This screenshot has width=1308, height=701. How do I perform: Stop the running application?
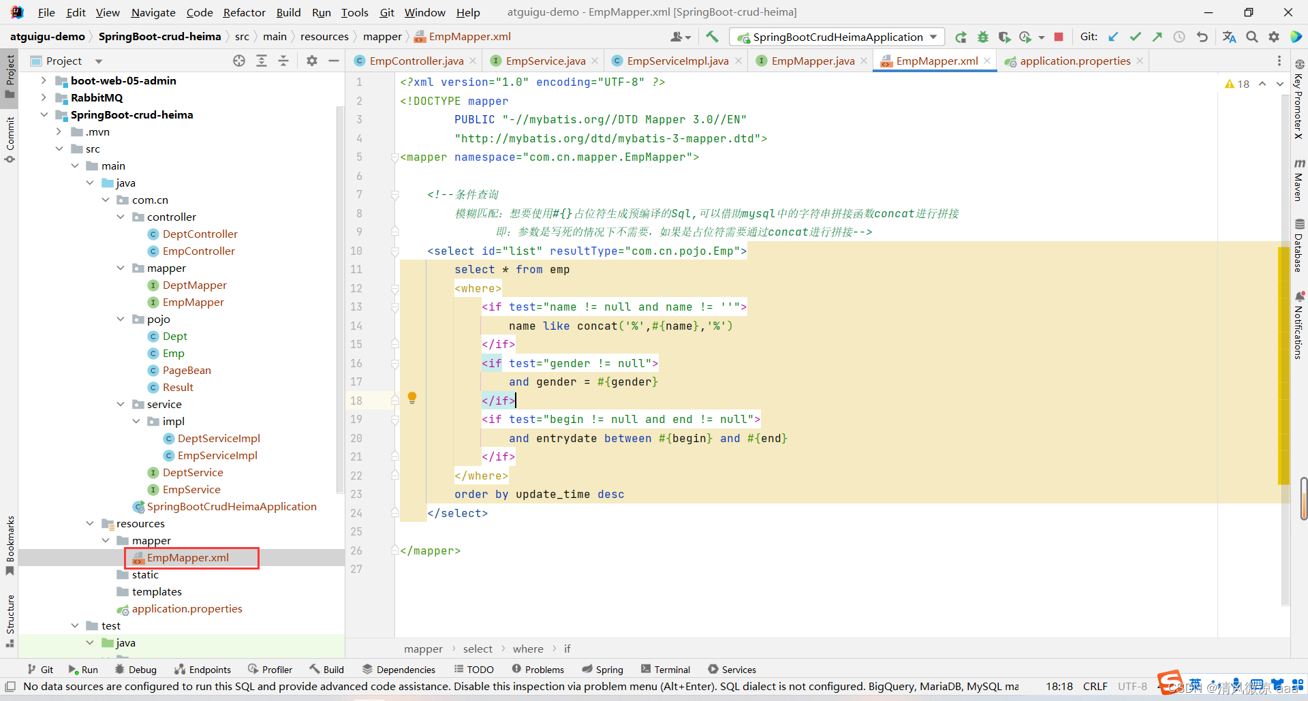(x=1059, y=37)
